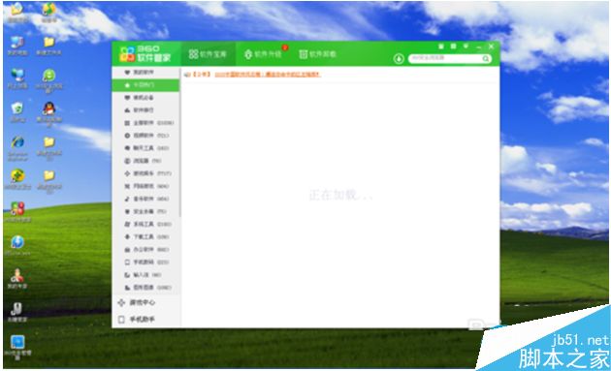Click the sidebar category scrollbar
The height and width of the screenshot is (371, 611).
(x=180, y=142)
